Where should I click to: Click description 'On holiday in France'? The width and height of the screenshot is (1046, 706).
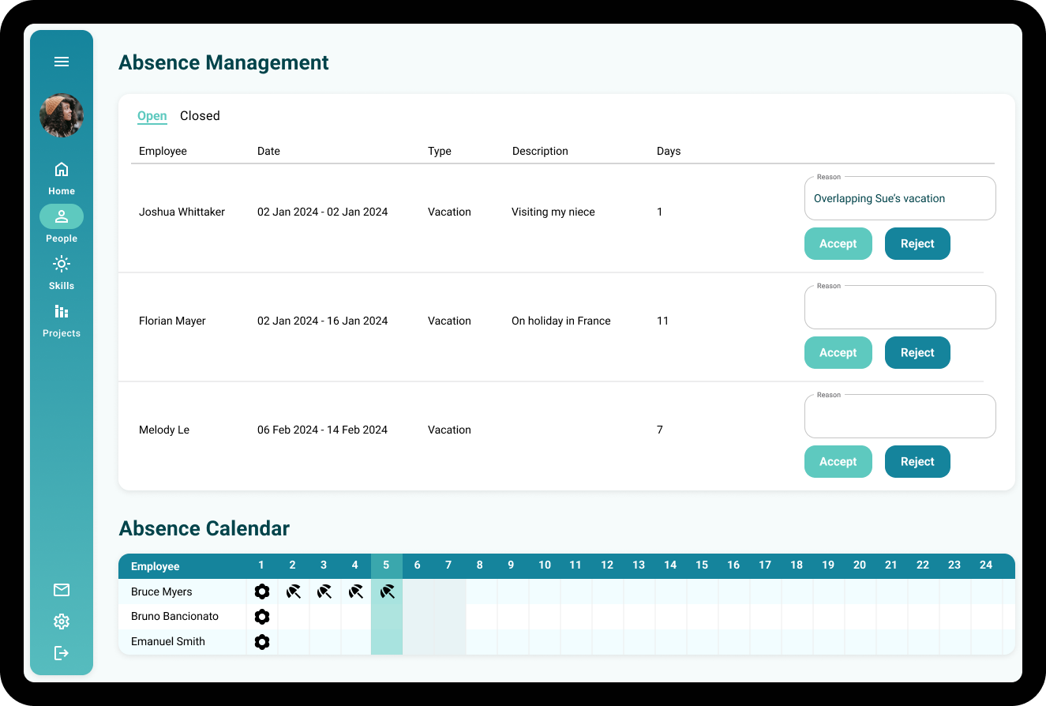(x=561, y=321)
